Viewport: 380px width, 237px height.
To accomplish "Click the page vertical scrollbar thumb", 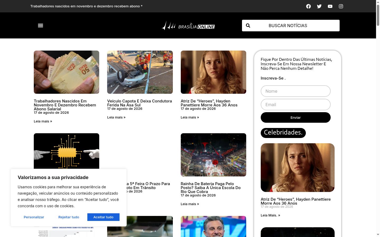I will pyautogui.click(x=378, y=15).
